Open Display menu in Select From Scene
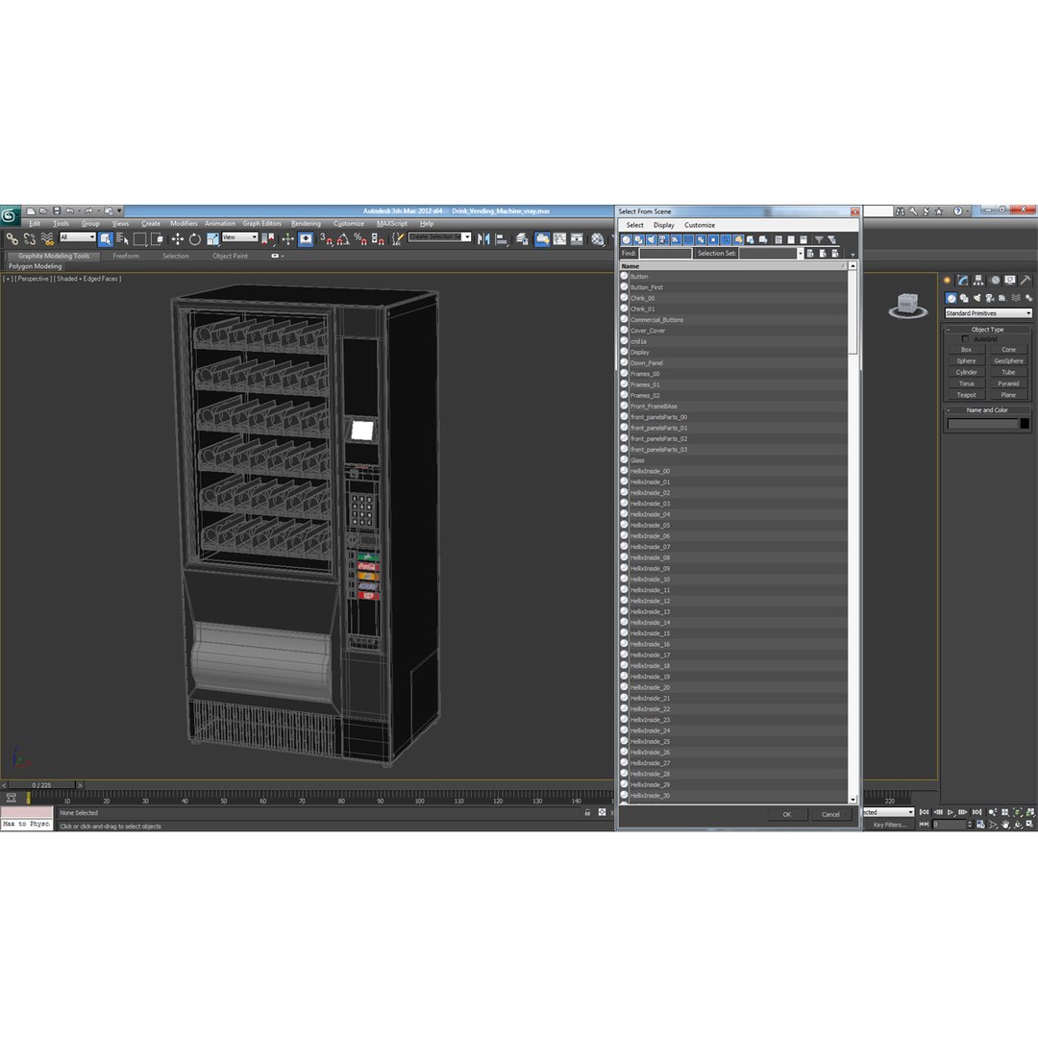Image resolution: width=1038 pixels, height=1038 pixels. [663, 225]
